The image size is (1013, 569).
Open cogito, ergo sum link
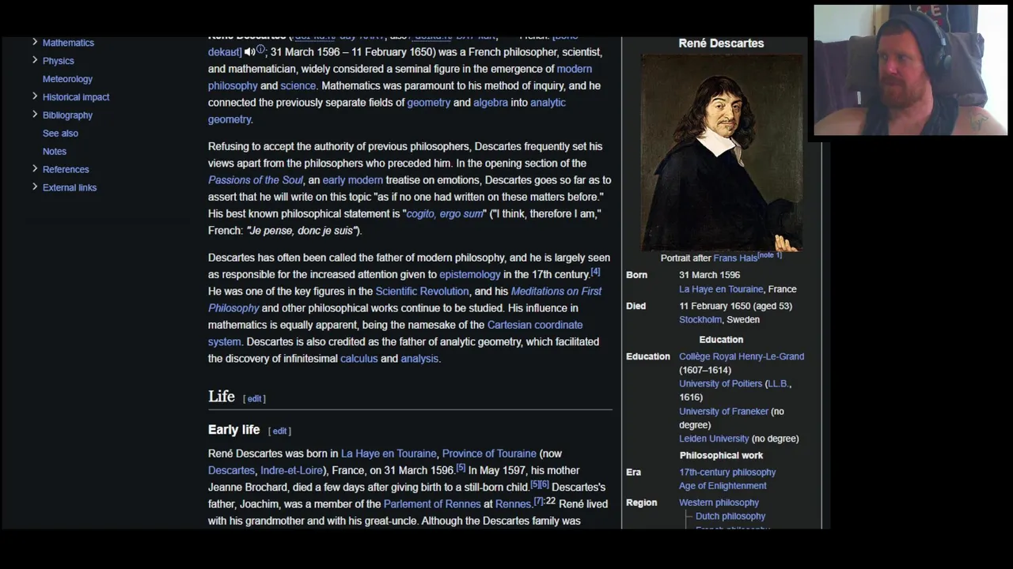(x=444, y=214)
